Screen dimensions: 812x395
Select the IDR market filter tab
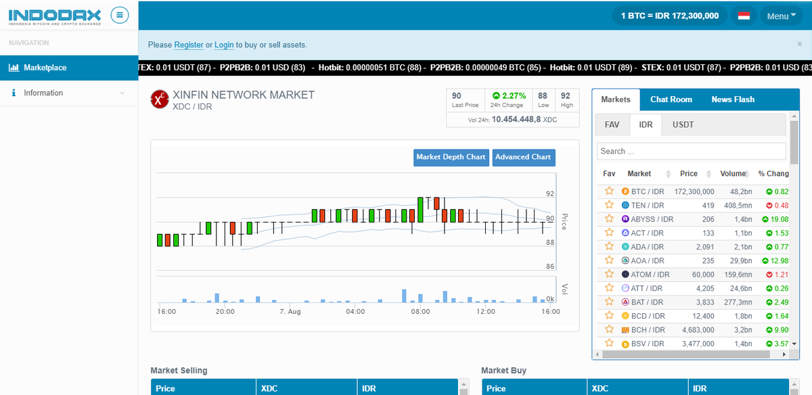coord(646,125)
